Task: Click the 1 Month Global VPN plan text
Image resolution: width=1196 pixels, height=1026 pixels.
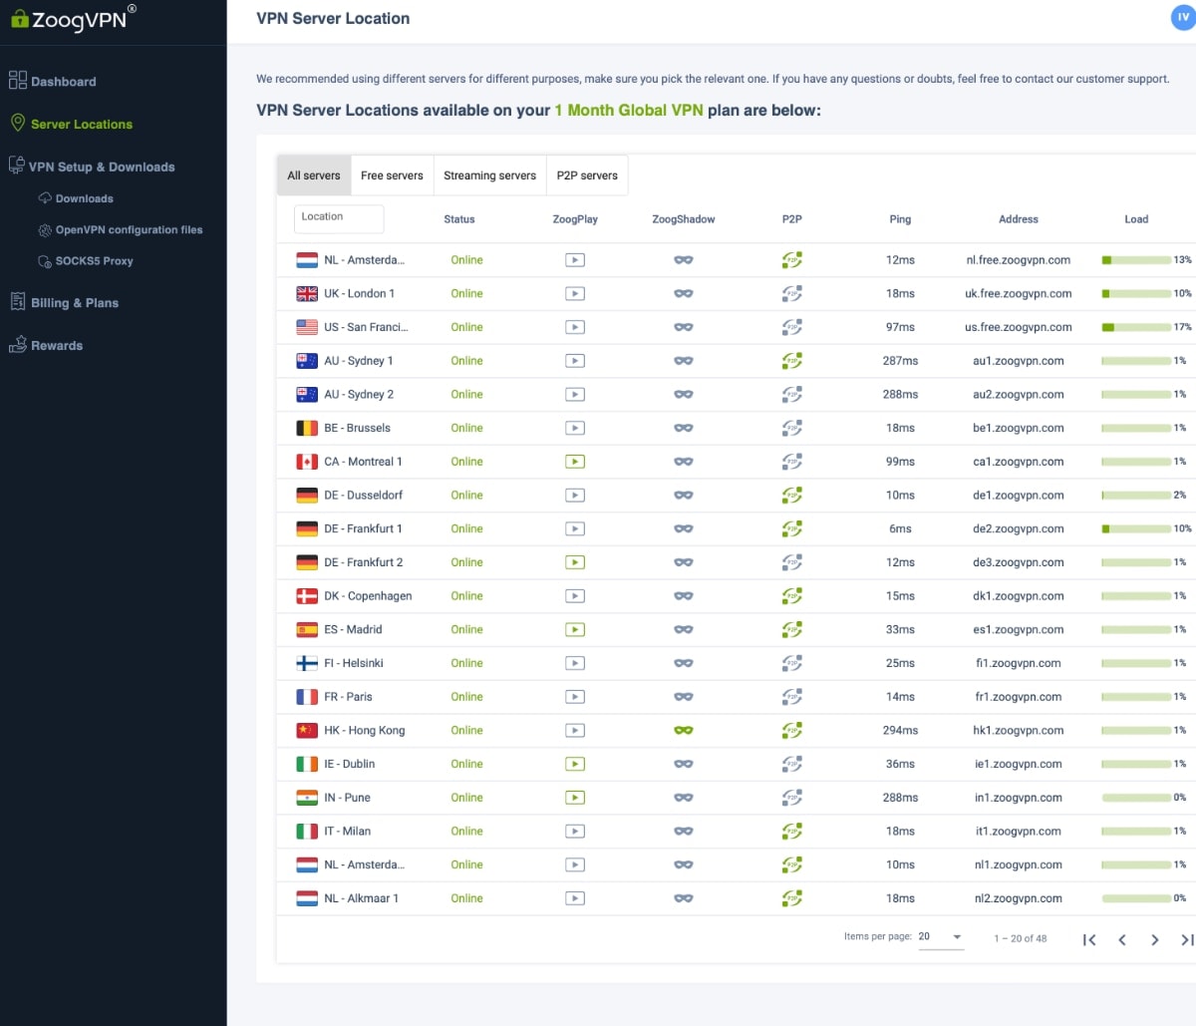Action: pyautogui.click(x=629, y=111)
